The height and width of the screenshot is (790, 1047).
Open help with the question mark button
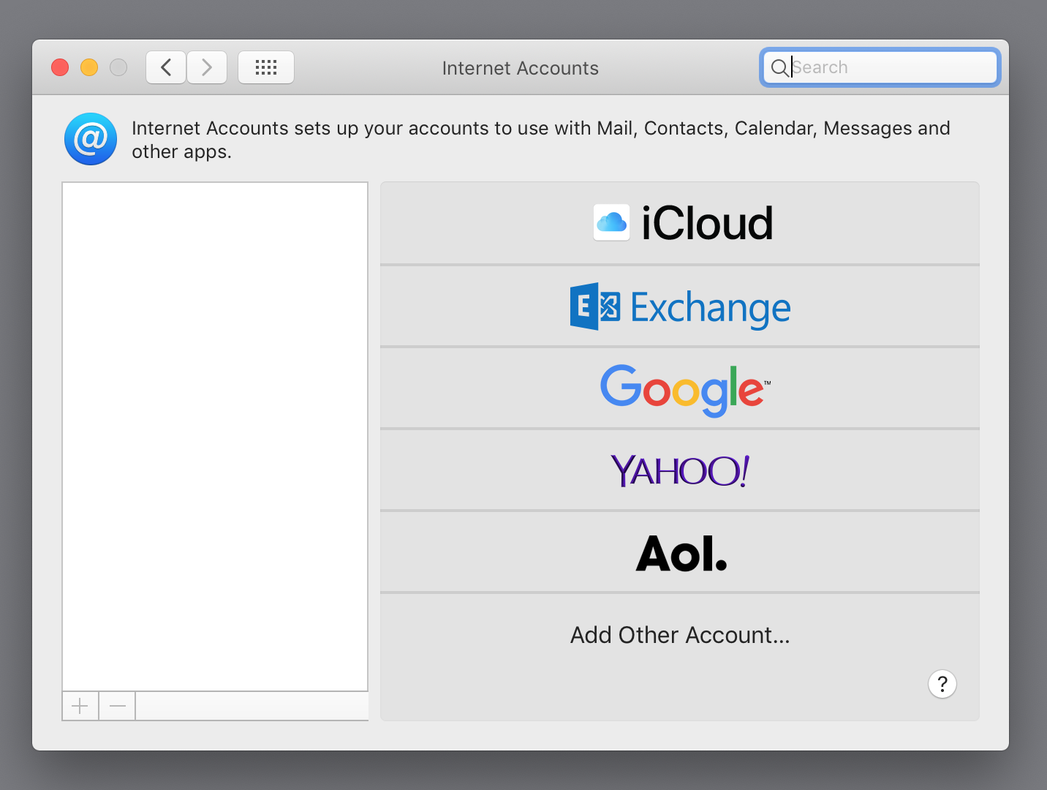coord(942,684)
